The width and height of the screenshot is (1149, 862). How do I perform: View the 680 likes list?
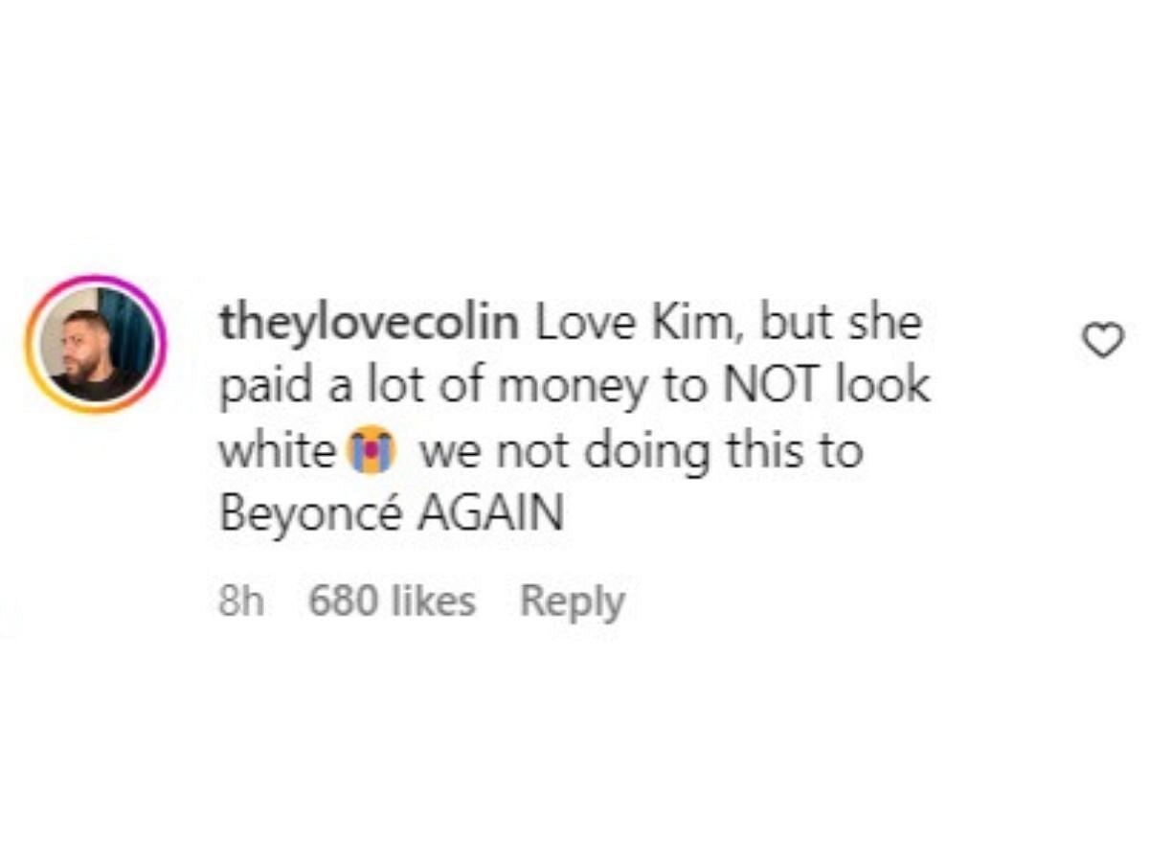point(392,601)
